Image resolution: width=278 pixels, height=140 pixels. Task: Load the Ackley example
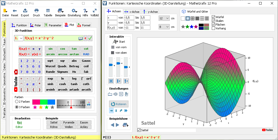pos(84,127)
